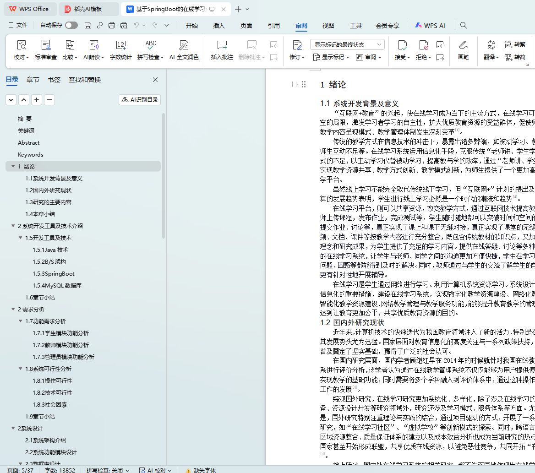Switch to the 视图 ribbon tab

pyautogui.click(x=328, y=26)
